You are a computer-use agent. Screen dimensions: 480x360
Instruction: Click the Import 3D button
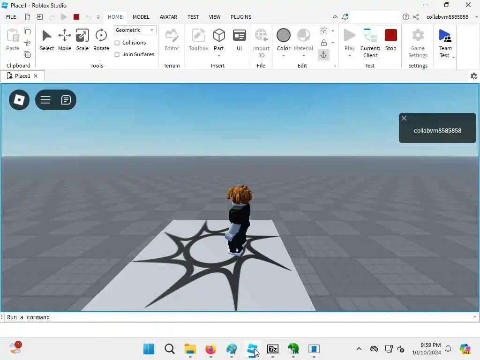(x=261, y=43)
